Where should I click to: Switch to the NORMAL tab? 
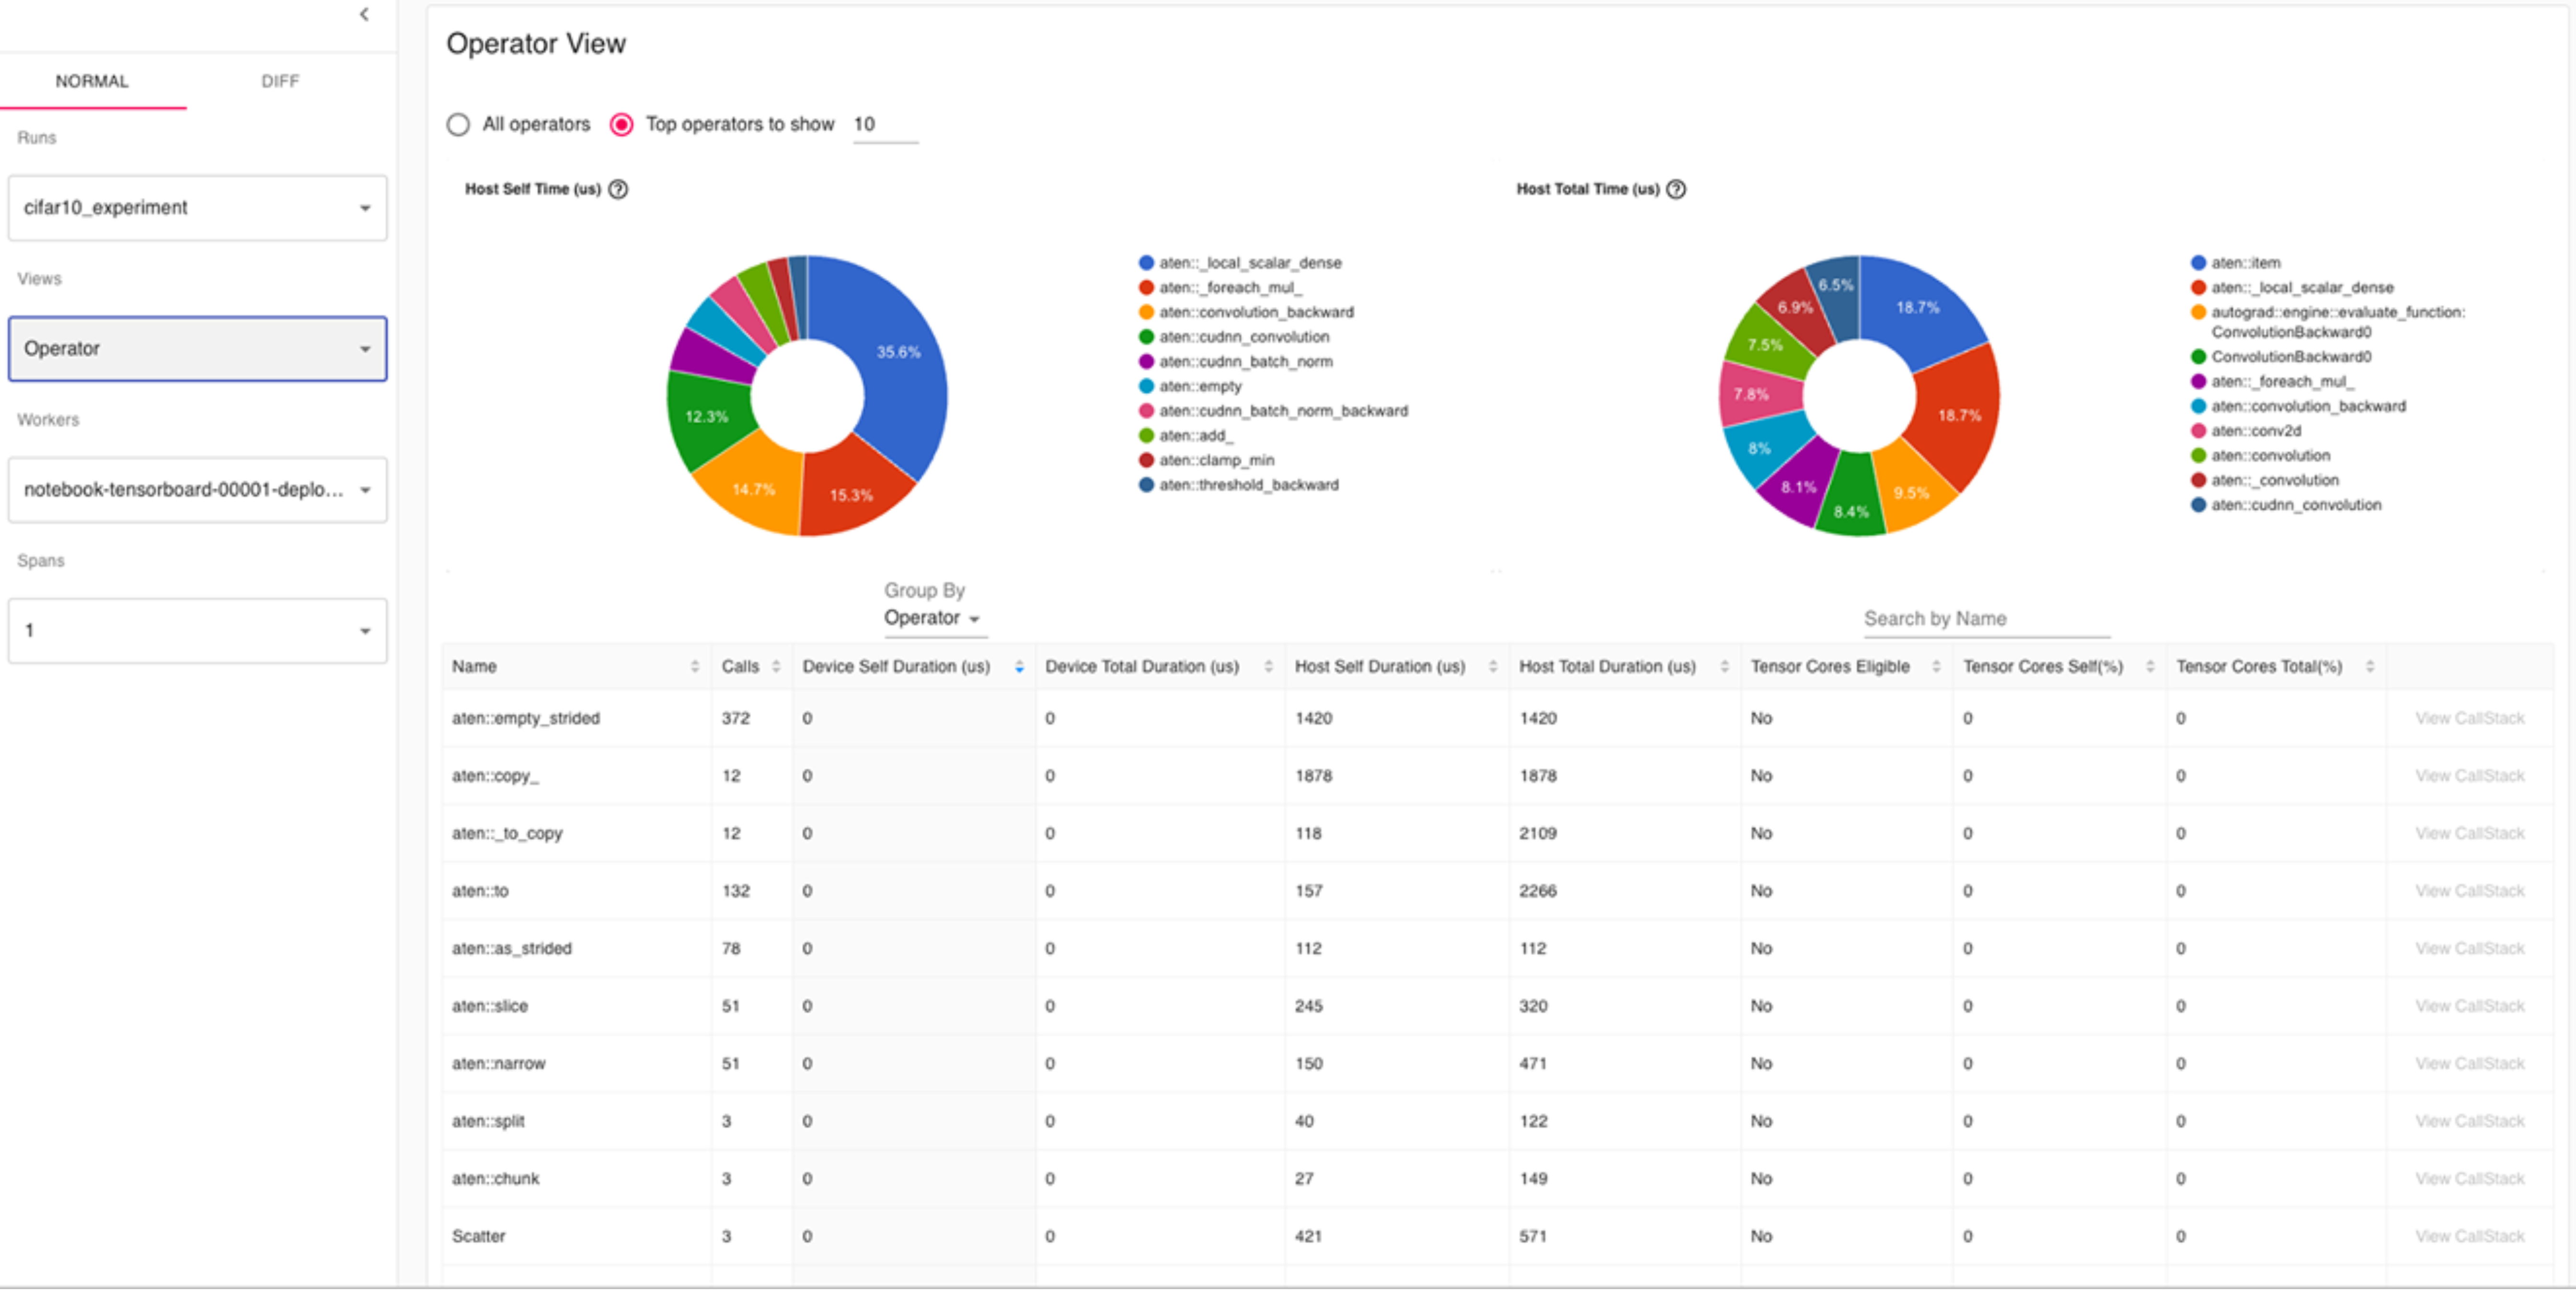[92, 81]
